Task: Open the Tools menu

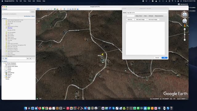Action: coord(29,1)
